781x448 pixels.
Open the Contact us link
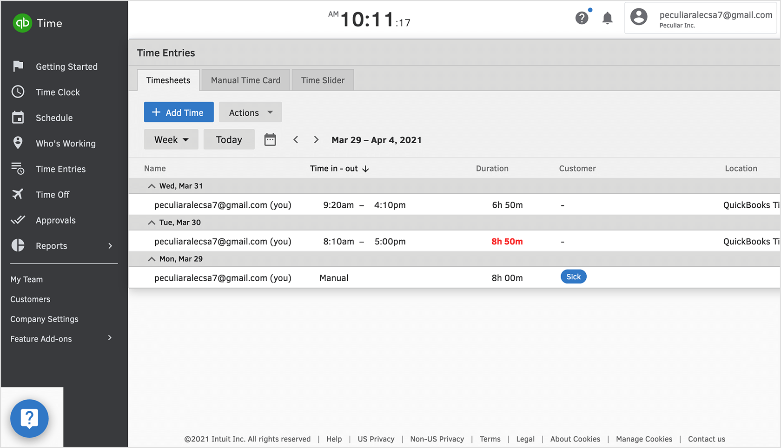[x=707, y=439]
